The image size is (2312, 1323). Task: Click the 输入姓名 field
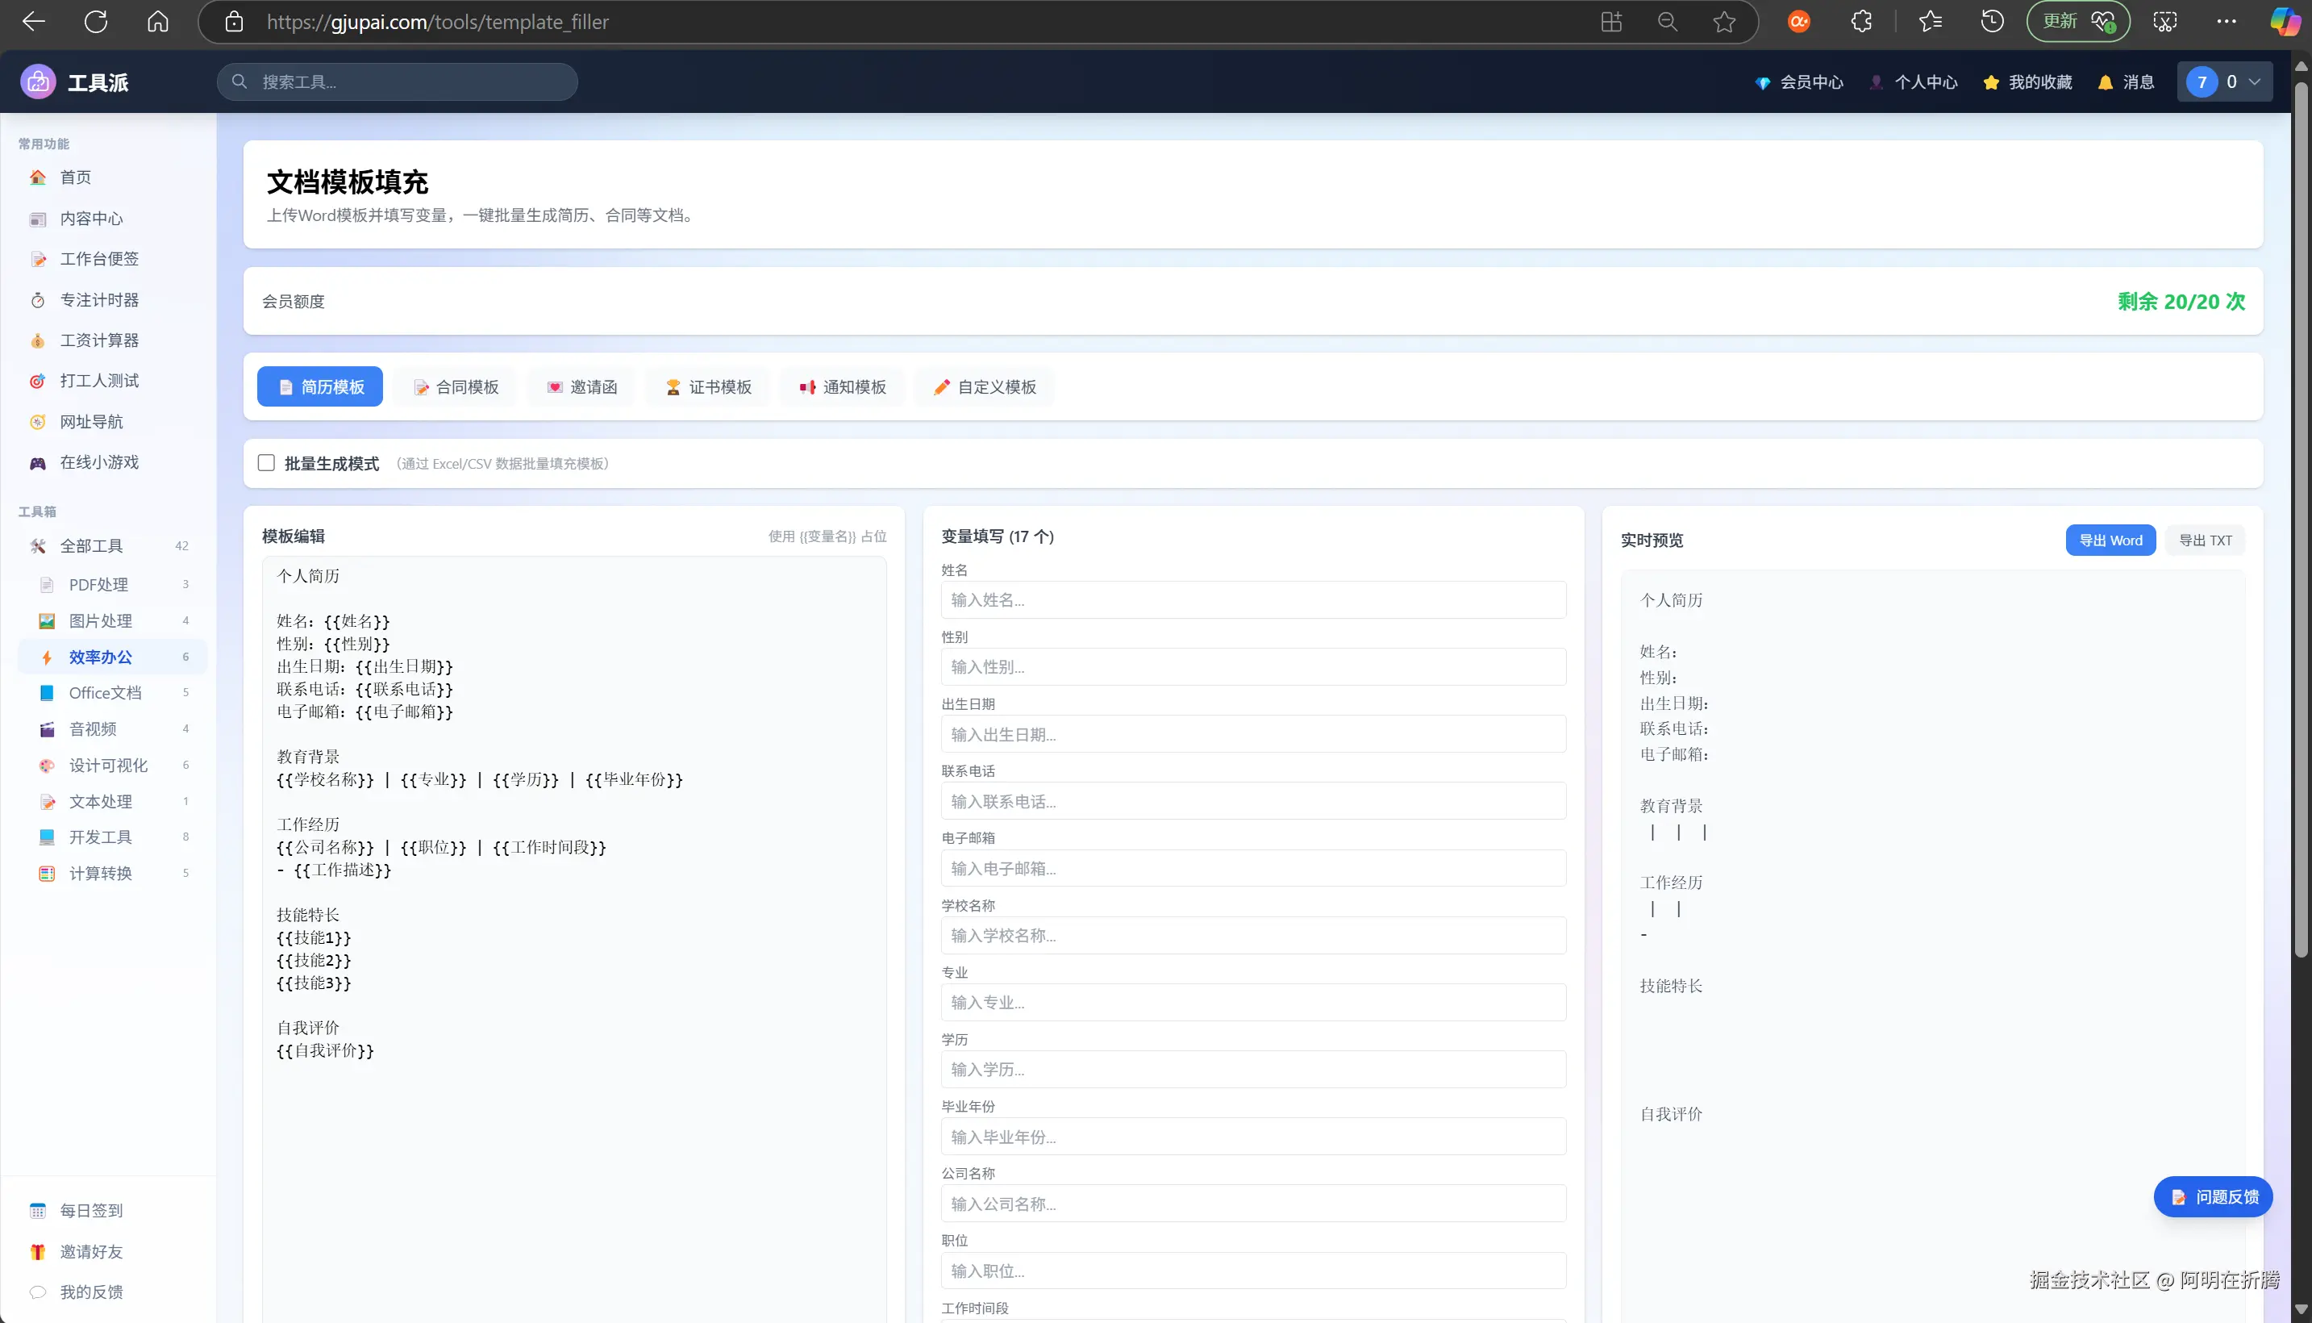click(1253, 599)
